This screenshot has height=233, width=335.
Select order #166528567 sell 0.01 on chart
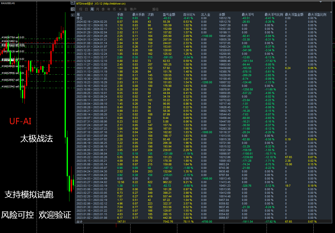pos(13,80)
